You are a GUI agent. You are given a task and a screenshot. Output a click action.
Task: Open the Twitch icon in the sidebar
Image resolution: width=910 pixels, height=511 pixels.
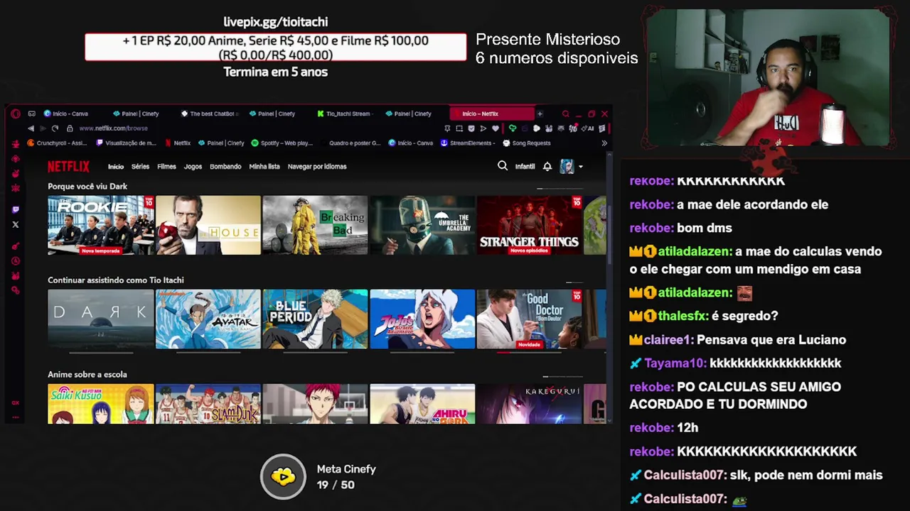click(x=16, y=209)
